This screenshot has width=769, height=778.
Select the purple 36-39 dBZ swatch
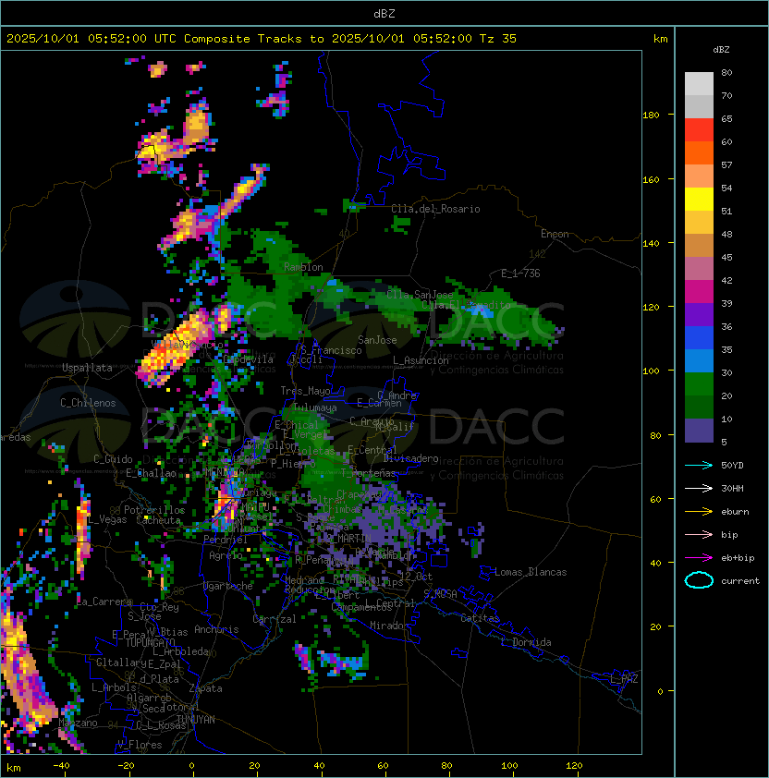click(x=699, y=314)
